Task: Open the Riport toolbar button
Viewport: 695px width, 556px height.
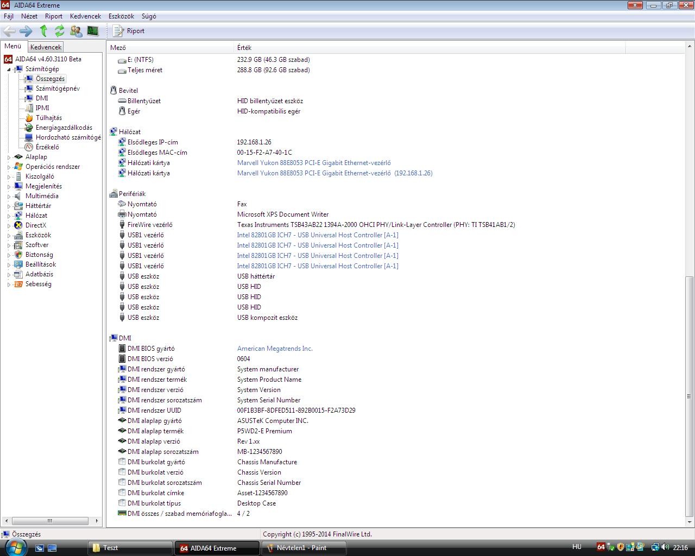Action: click(129, 31)
